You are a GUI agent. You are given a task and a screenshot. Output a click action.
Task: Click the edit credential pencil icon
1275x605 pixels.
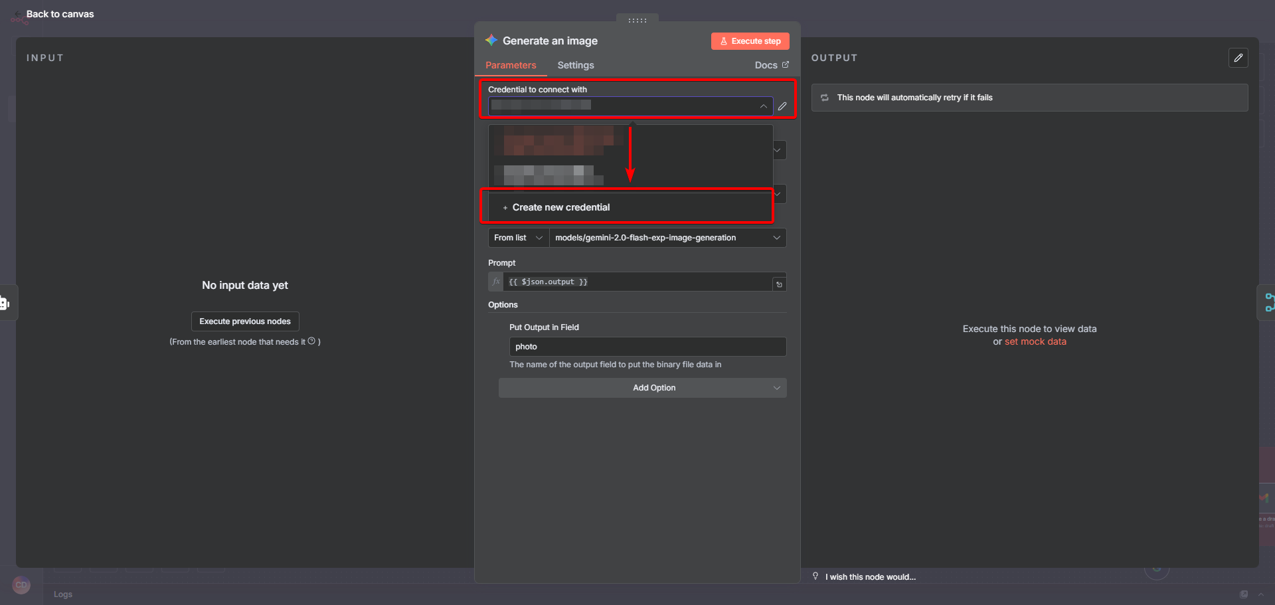tap(782, 106)
